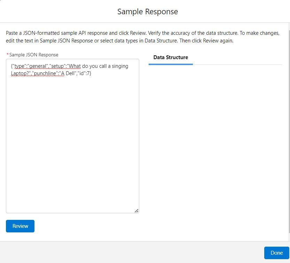
Task: Place cursor on word "general" in JSON
Action: click(38, 66)
